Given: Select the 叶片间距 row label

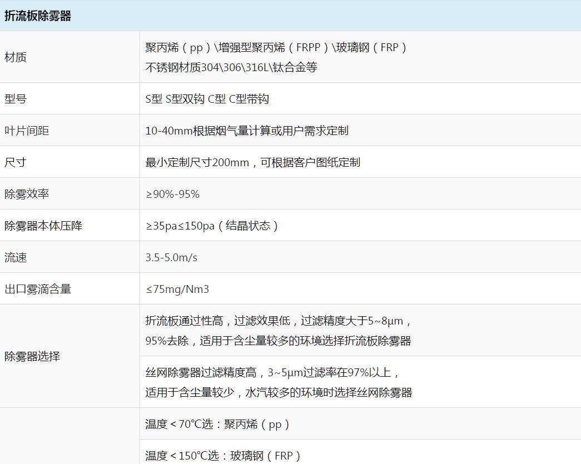Looking at the screenshot, I should (x=27, y=131).
